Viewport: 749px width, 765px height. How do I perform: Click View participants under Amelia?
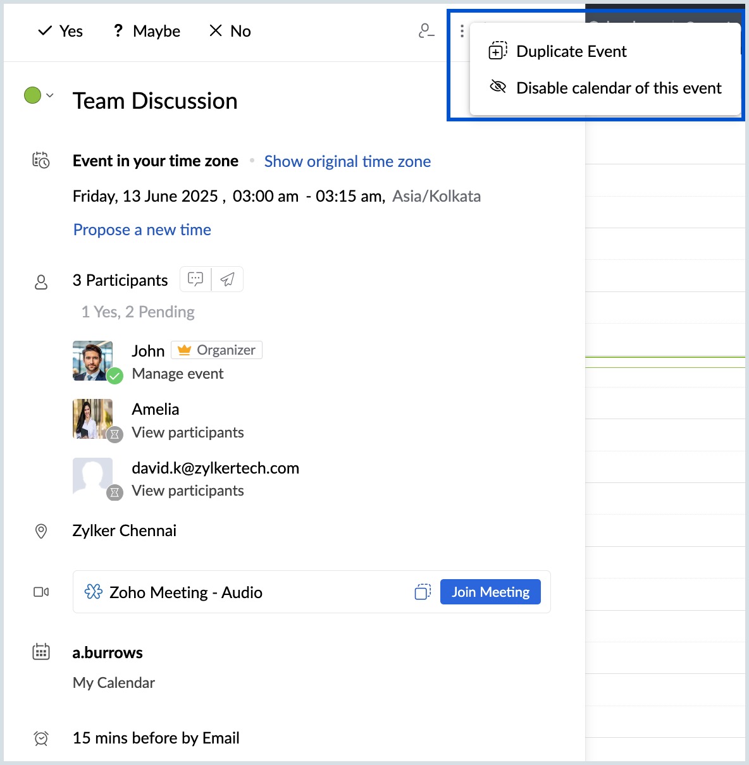click(x=188, y=432)
